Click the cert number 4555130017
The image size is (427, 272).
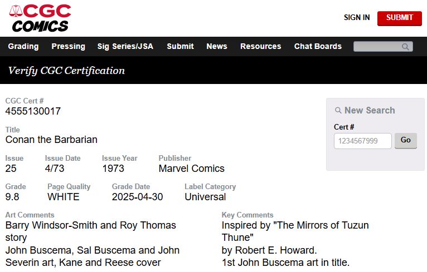tap(33, 111)
